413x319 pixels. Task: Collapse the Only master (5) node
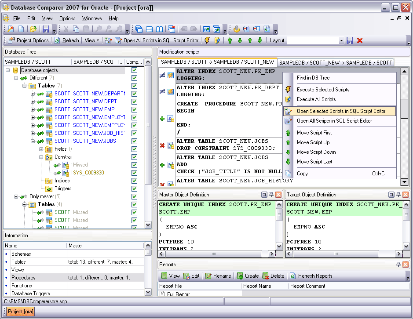point(16,196)
